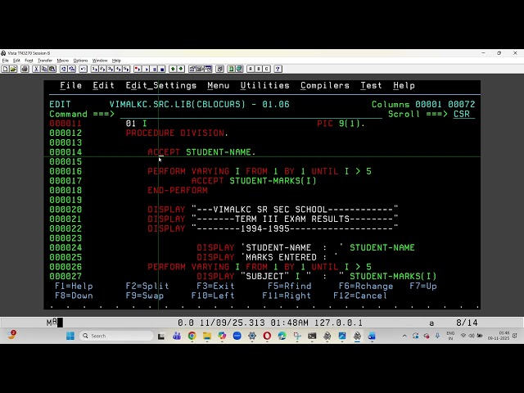Click the toolbar button labeled A
Image resolution: width=524 pixels, height=393 pixels.
tap(251, 69)
